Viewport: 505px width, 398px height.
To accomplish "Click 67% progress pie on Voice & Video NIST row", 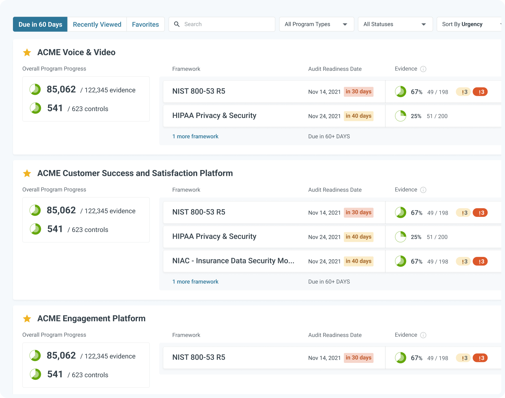I will [400, 91].
